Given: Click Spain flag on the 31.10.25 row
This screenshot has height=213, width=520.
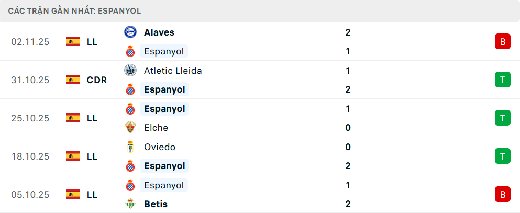Looking at the screenshot, I should coord(73,80).
